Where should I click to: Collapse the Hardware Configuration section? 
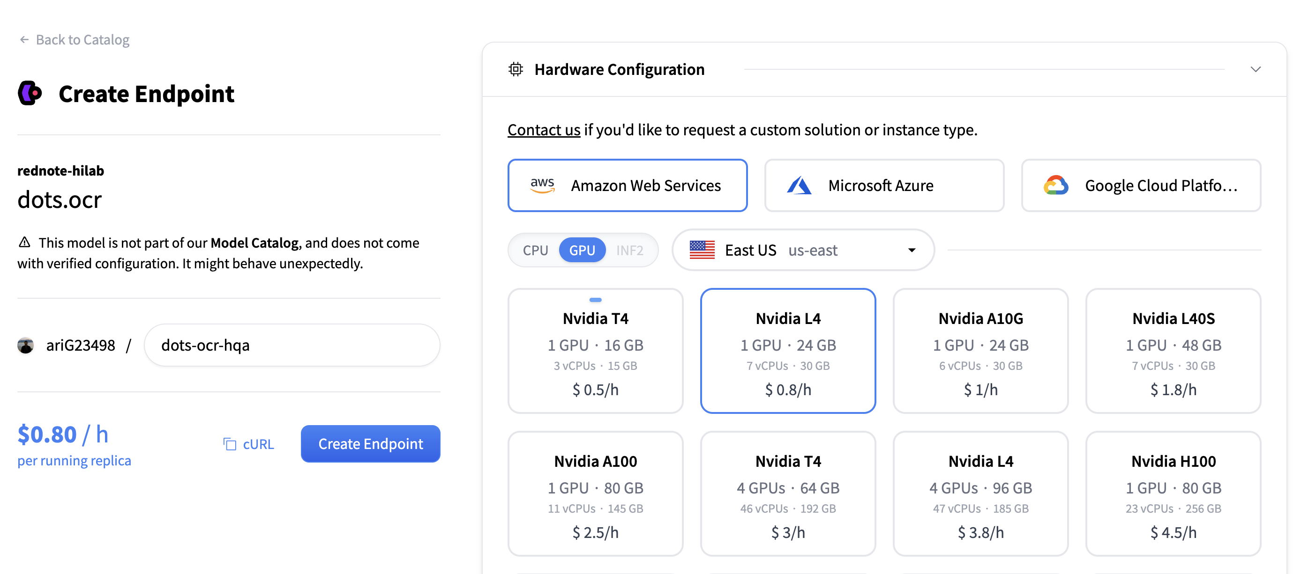coord(1255,69)
